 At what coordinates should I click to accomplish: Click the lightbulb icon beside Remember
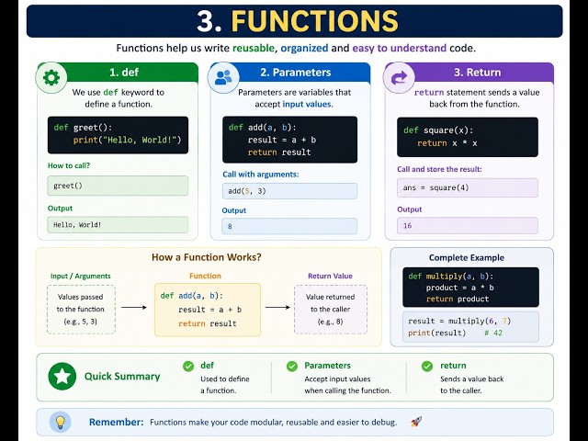pos(60,422)
